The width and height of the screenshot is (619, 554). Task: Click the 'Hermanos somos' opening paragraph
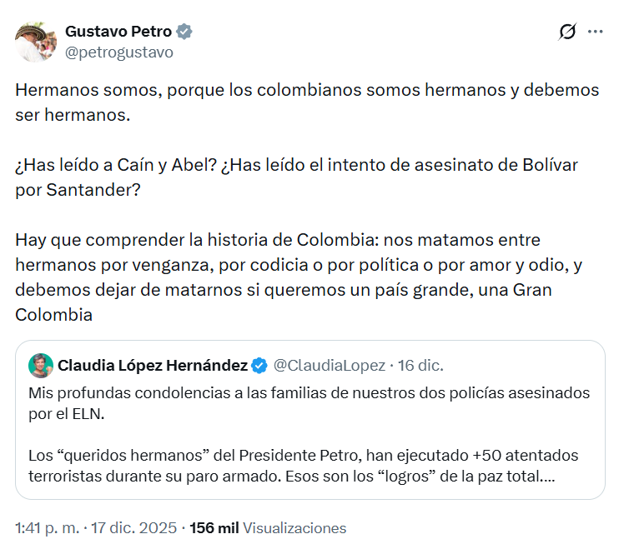pos(307,102)
